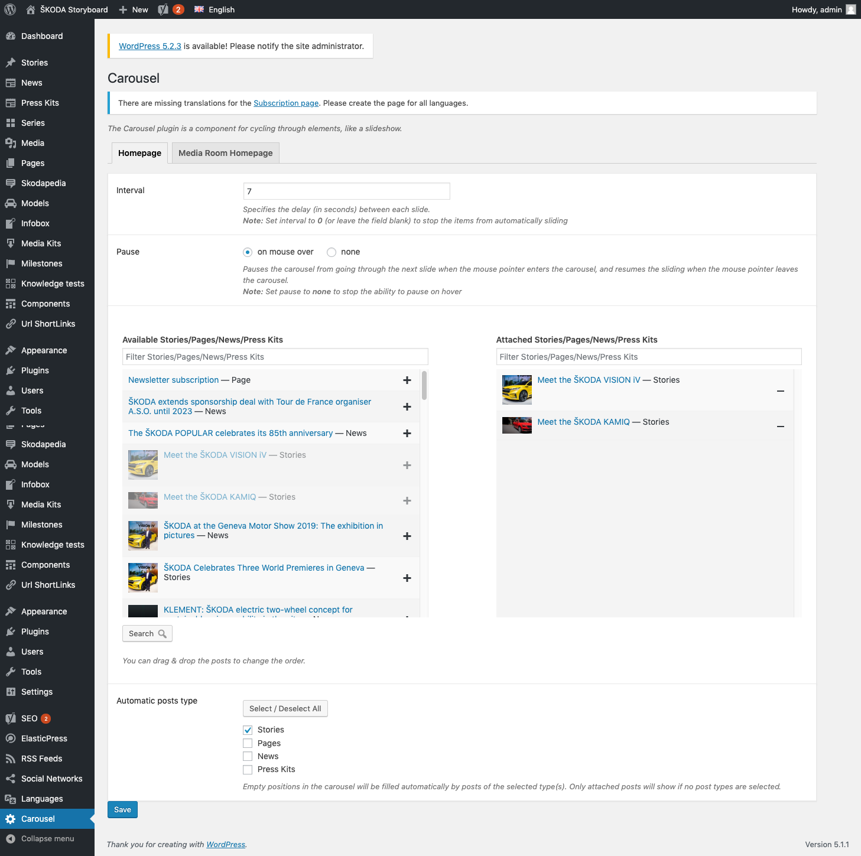This screenshot has width=861, height=856.
Task: Open the New content menu in the admin bar
Action: (x=134, y=9)
